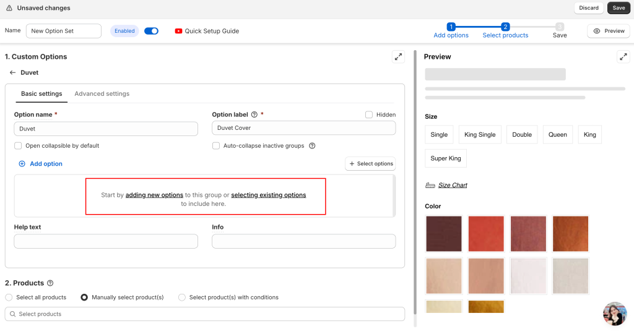Check the Hidden checkbox
Viewport: 634px width, 334px height.
(x=369, y=115)
